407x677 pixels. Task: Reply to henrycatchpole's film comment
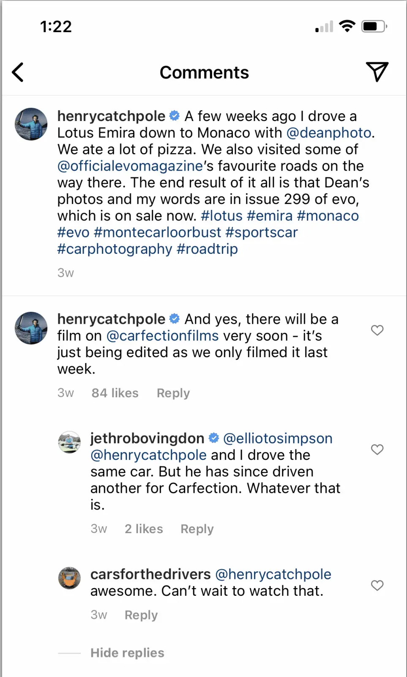[173, 393]
